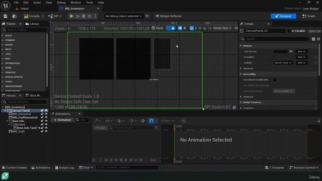This screenshot has height=181, width=322.
Task: Switch to the Island tab
Action: click(x=22, y=9)
